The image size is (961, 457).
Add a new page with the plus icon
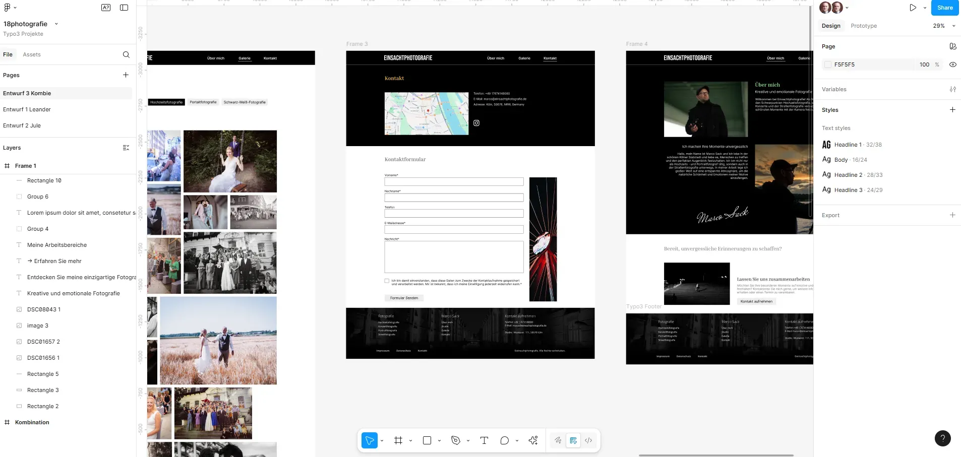point(126,75)
